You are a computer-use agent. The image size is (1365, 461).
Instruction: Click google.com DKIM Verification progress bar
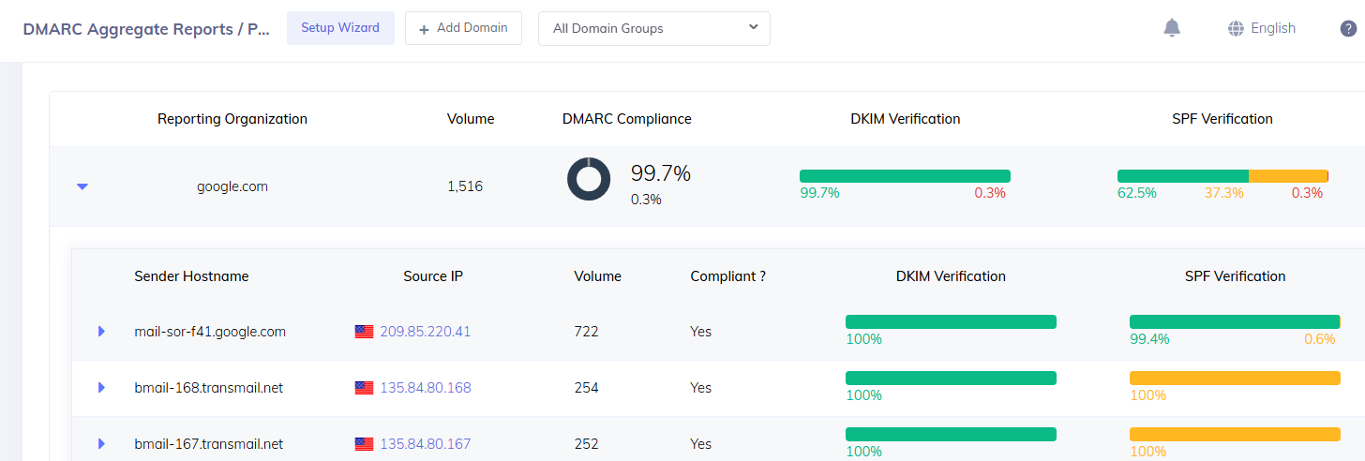coord(905,176)
